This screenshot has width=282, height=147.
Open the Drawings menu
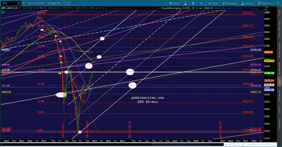point(229,3)
